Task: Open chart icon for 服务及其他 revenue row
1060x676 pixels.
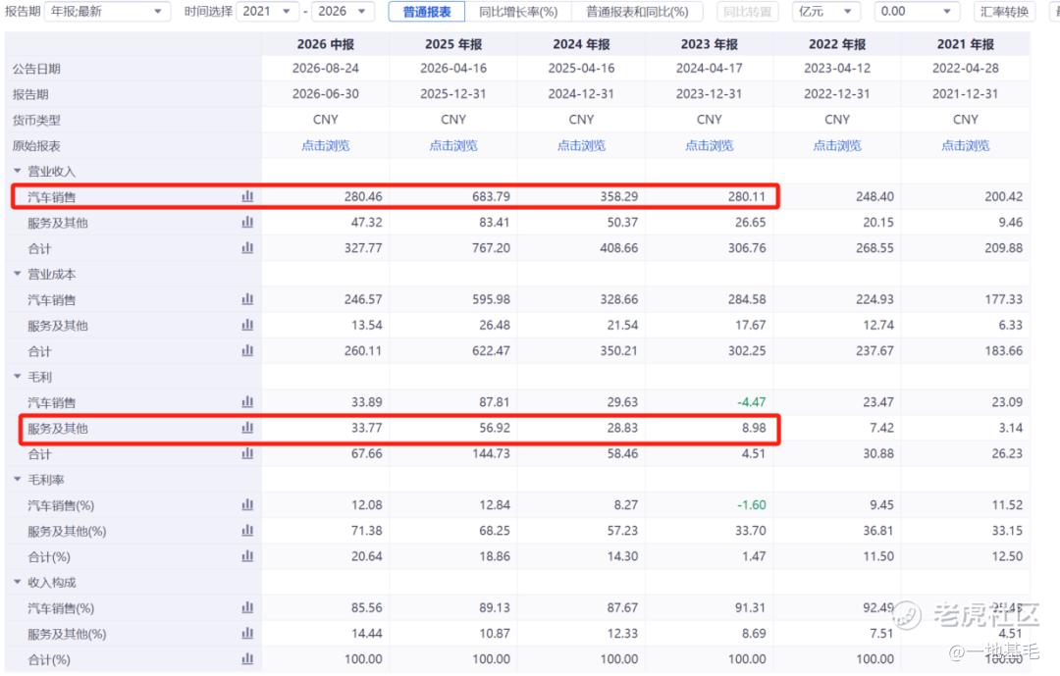Action: (x=247, y=222)
